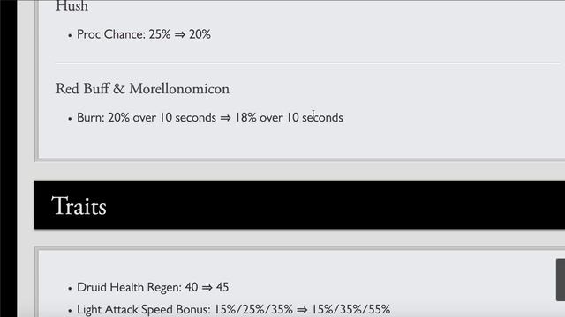Image resolution: width=565 pixels, height=317 pixels.
Task: Click the Hush item heading
Action: tap(72, 6)
